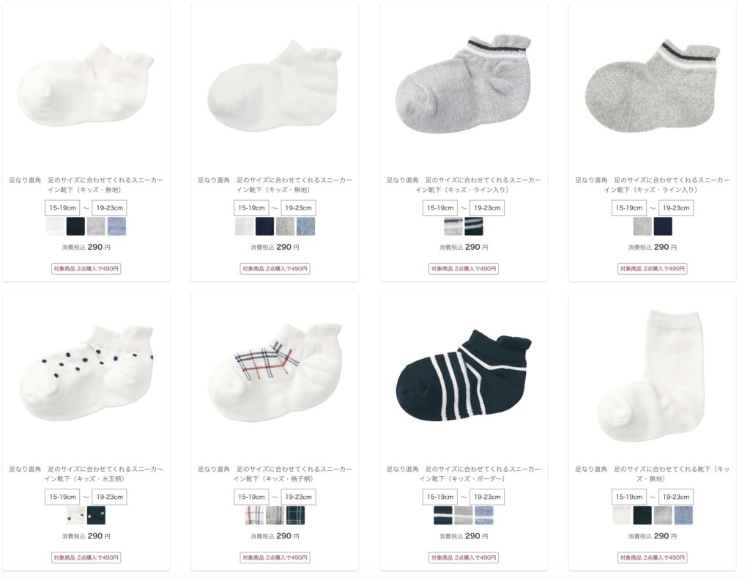Open plaid-pattern sock product image
This screenshot has width=750, height=578.
coord(275,373)
